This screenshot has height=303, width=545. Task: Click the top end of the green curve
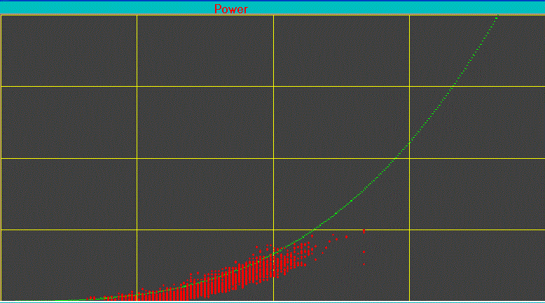tap(497, 17)
